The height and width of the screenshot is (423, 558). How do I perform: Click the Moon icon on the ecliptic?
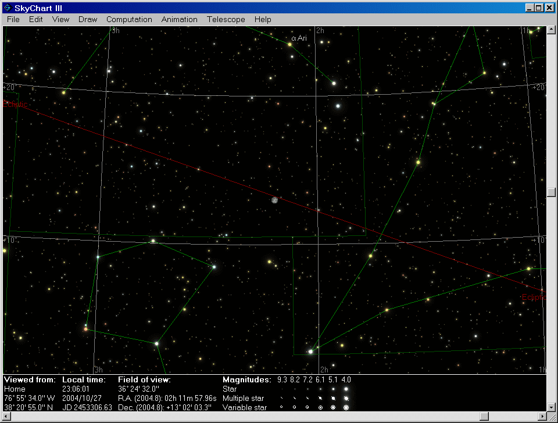(x=274, y=200)
